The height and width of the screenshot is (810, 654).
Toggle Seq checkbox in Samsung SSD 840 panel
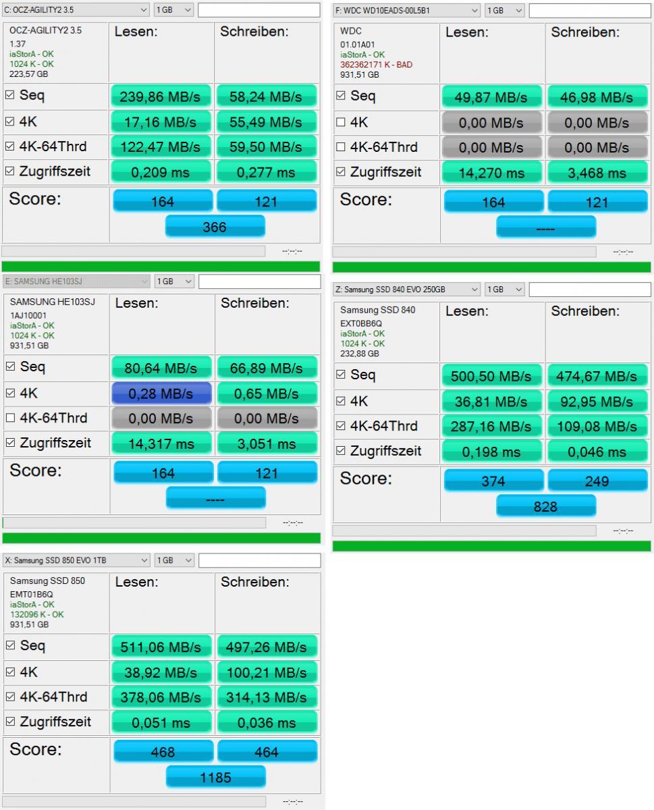[x=340, y=375]
